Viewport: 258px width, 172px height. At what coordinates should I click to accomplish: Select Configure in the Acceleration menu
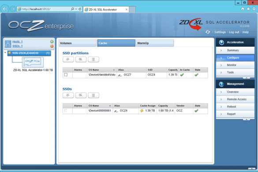[235, 58]
